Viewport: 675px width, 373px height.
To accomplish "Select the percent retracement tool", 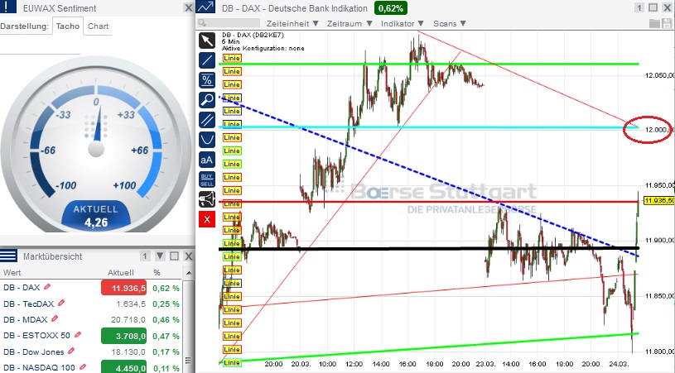I will (x=207, y=80).
